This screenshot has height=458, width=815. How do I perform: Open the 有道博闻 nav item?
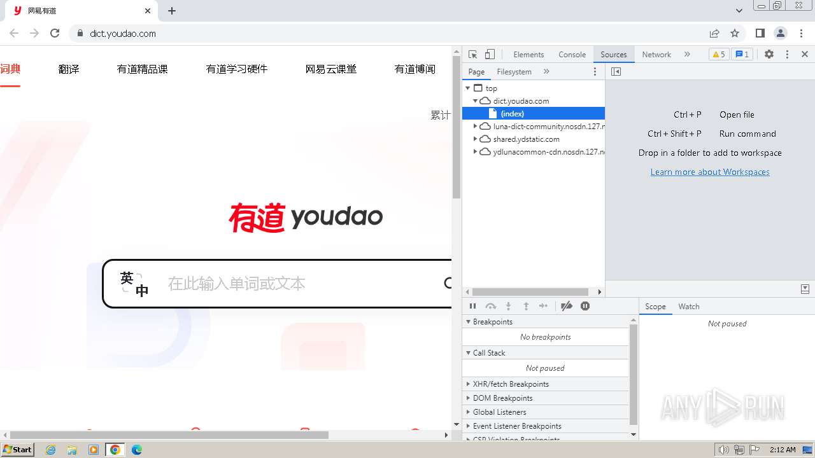(x=415, y=69)
